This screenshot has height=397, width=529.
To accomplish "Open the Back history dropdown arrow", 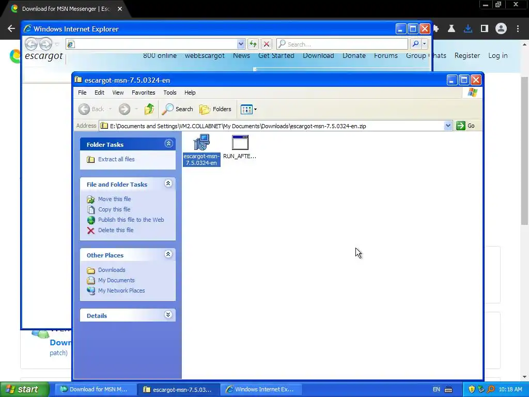I will point(110,109).
